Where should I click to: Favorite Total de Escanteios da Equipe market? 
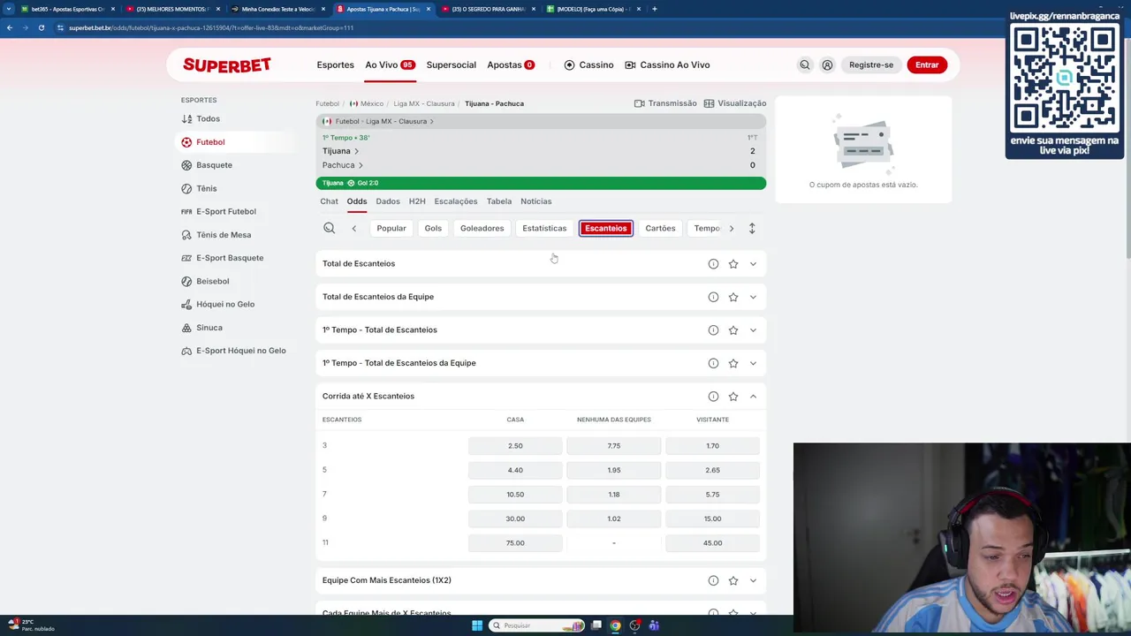pos(733,297)
